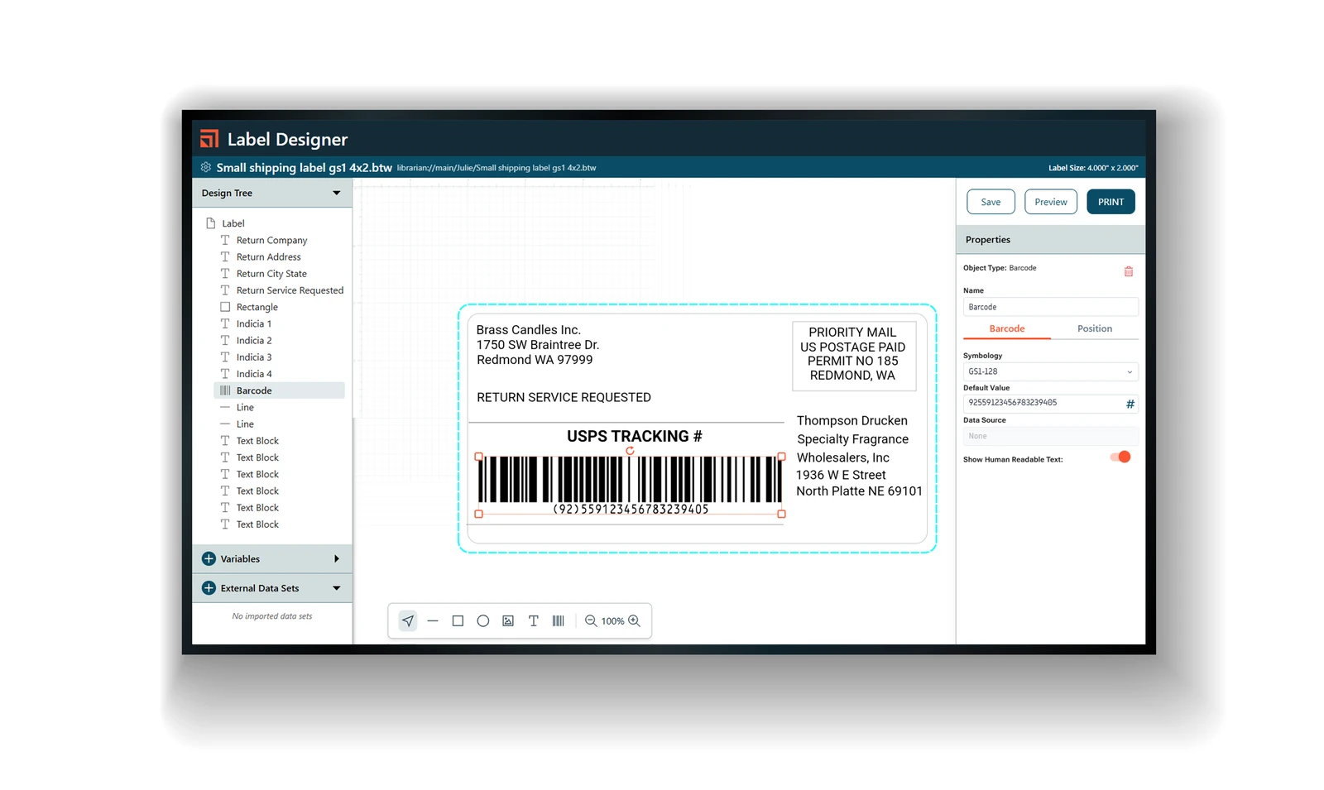This screenshot has height=790, width=1324.
Task: Select the text tool in the toolbar
Action: click(x=534, y=620)
